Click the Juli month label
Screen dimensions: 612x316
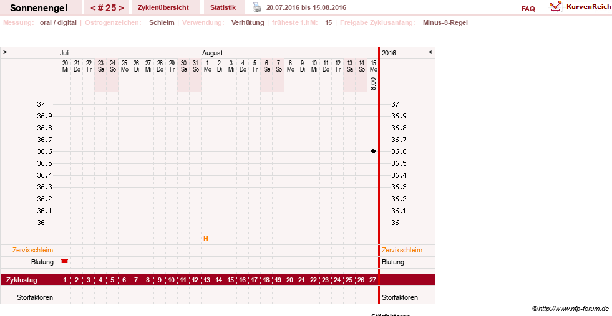coord(64,53)
